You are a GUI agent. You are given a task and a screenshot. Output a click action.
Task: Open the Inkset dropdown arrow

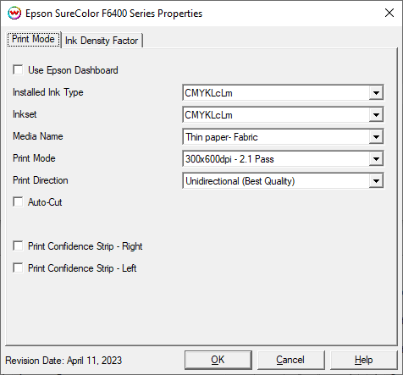tap(376, 115)
